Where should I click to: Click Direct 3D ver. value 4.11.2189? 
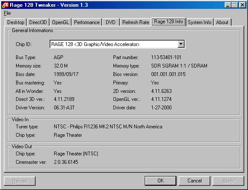pyautogui.click(x=64, y=99)
